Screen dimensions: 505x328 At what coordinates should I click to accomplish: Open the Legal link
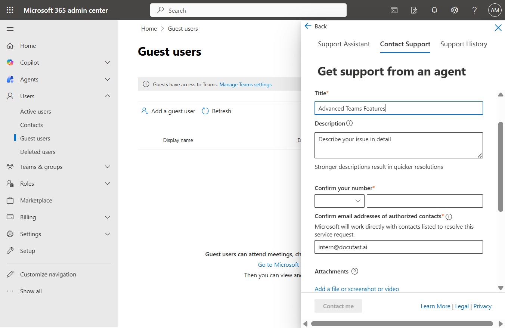pyautogui.click(x=462, y=306)
